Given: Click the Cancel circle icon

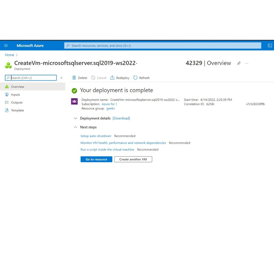Looking at the screenshot, I should (x=93, y=78).
